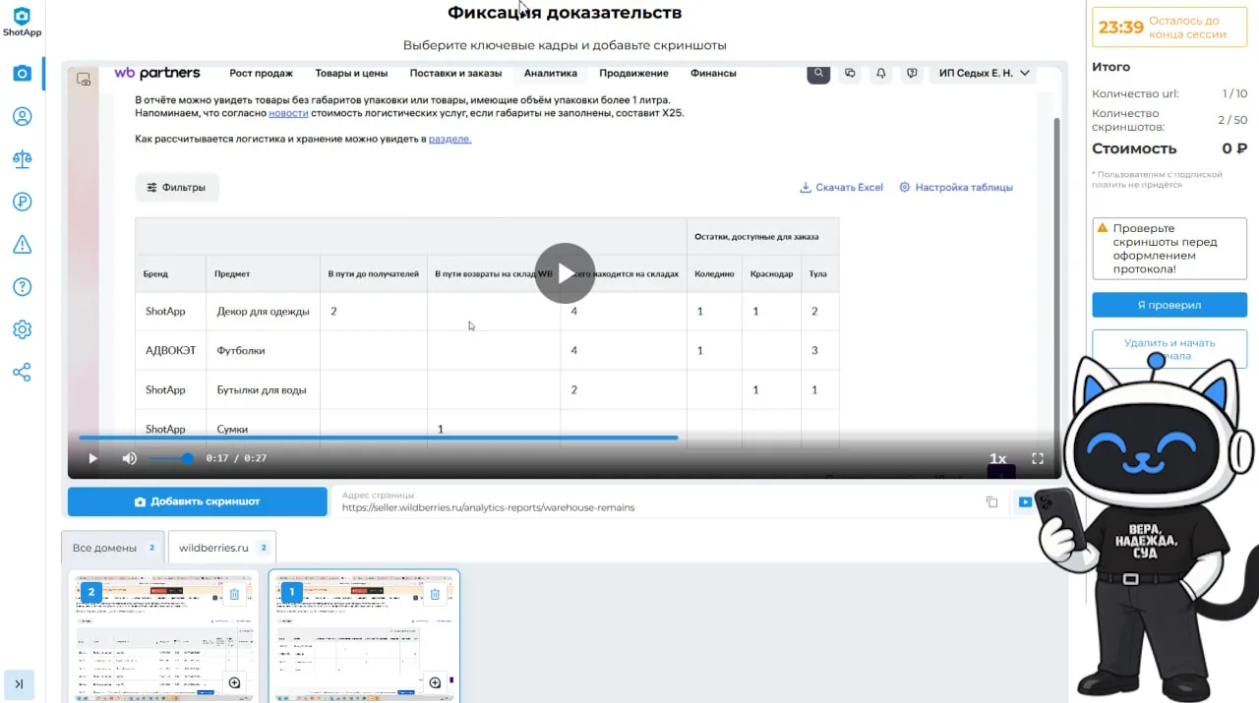Select the camera icon in left sidebar
The width and height of the screenshot is (1259, 703).
[22, 74]
